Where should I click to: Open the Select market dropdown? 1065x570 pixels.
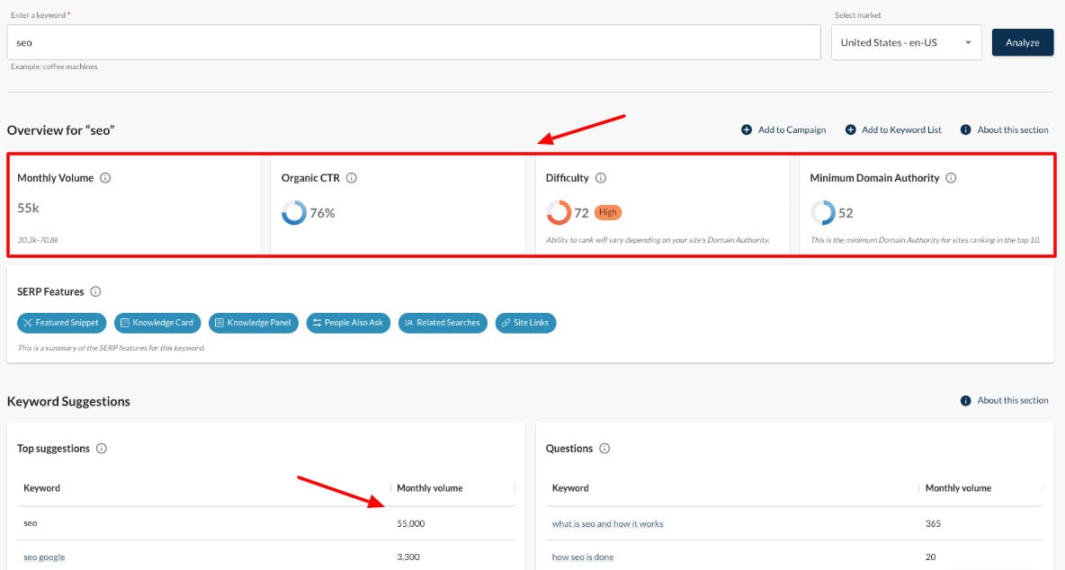(906, 42)
